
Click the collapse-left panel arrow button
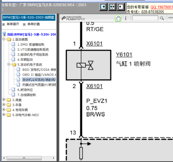point(121,7)
